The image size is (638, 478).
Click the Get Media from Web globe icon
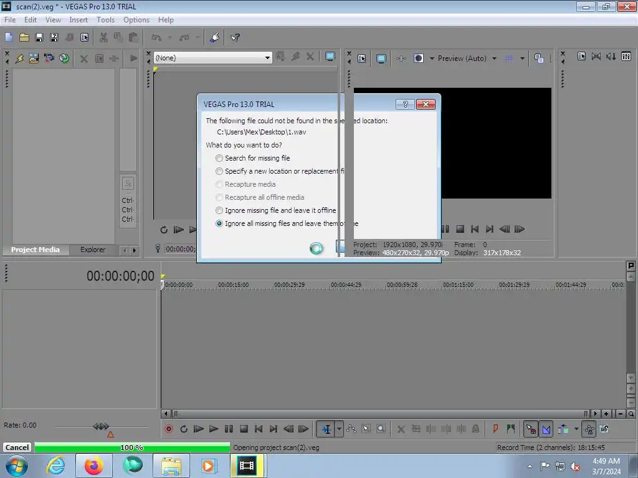point(64,58)
